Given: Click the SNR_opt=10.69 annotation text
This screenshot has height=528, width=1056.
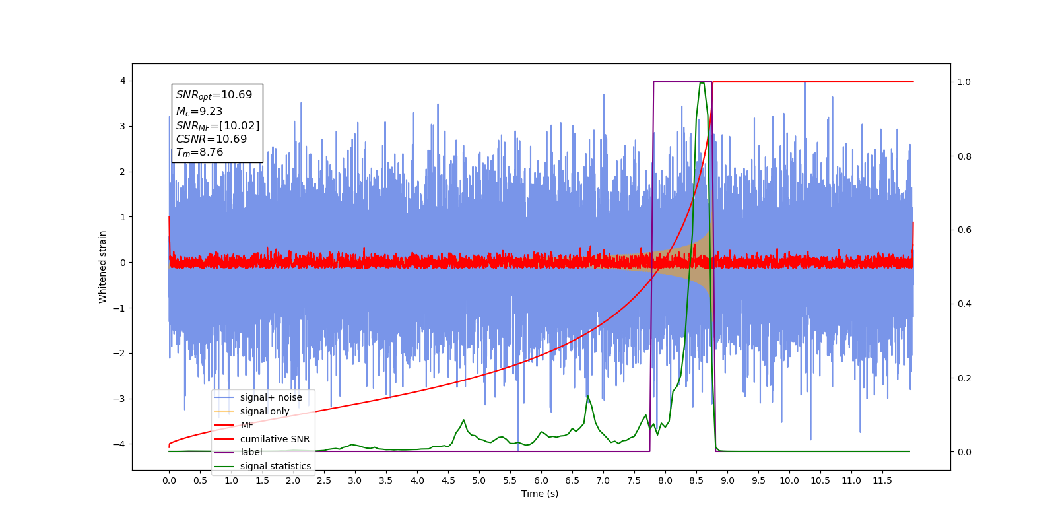Looking at the screenshot, I should click(x=214, y=95).
